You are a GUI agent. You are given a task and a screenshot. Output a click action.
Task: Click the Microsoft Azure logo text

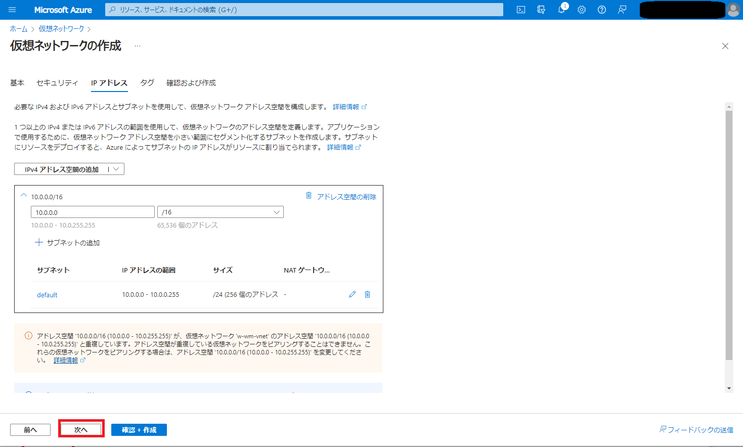[x=63, y=10]
